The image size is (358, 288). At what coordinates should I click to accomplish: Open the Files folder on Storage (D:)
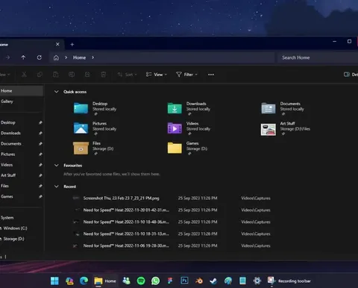point(93,148)
